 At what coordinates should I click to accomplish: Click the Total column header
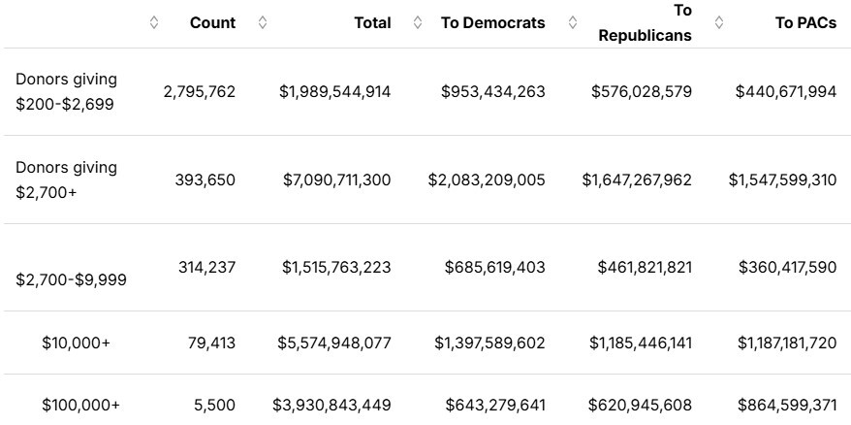[x=372, y=22]
